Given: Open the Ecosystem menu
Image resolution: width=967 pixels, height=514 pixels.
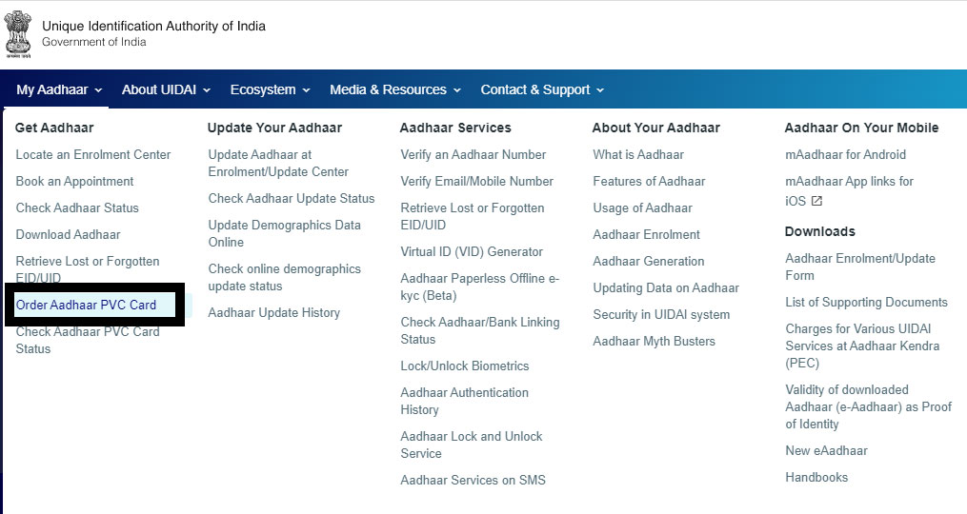Looking at the screenshot, I should click(x=271, y=90).
